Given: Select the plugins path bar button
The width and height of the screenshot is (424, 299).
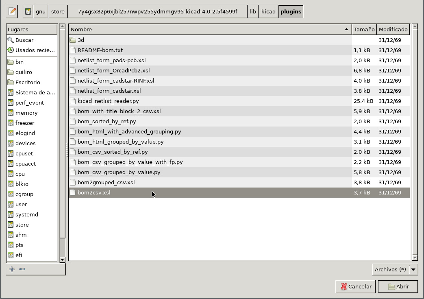Looking at the screenshot, I should tap(291, 12).
